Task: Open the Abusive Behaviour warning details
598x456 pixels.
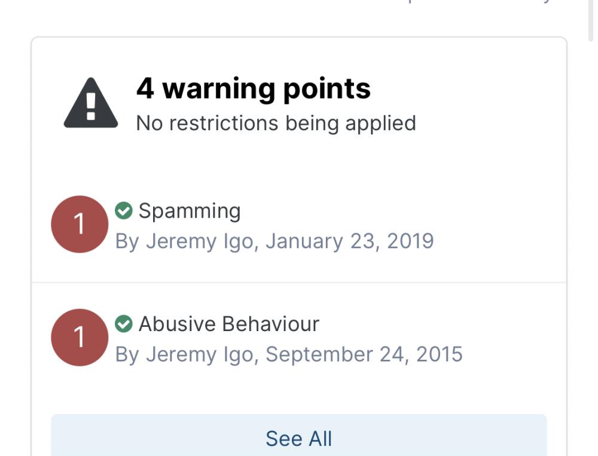Action: 229,324
